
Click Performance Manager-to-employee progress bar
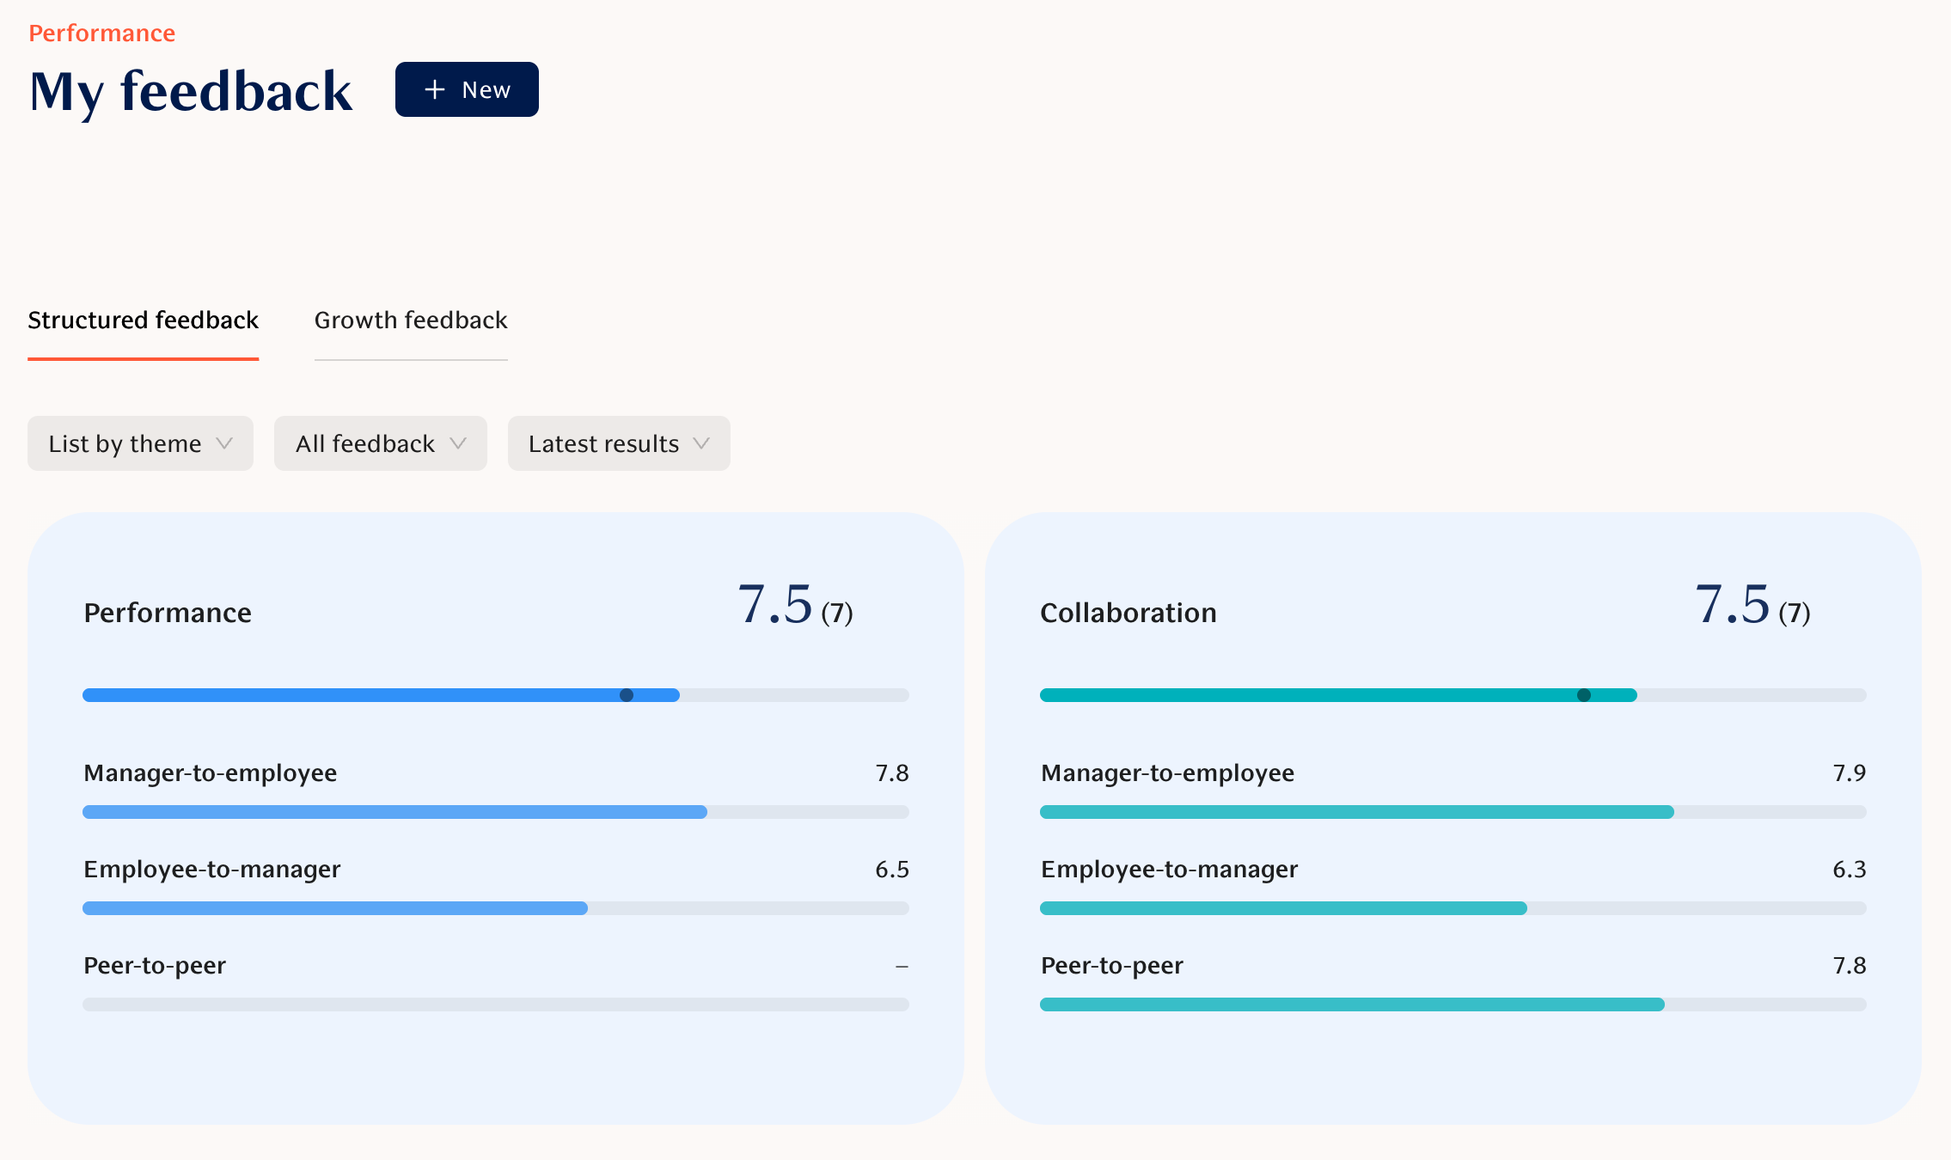coord(495,812)
